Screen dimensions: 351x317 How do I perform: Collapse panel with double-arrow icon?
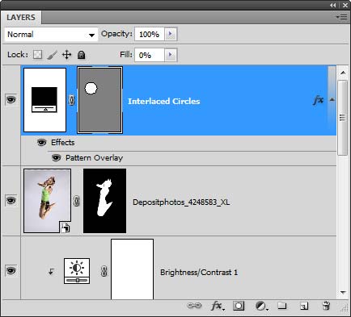pyautogui.click(x=333, y=5)
